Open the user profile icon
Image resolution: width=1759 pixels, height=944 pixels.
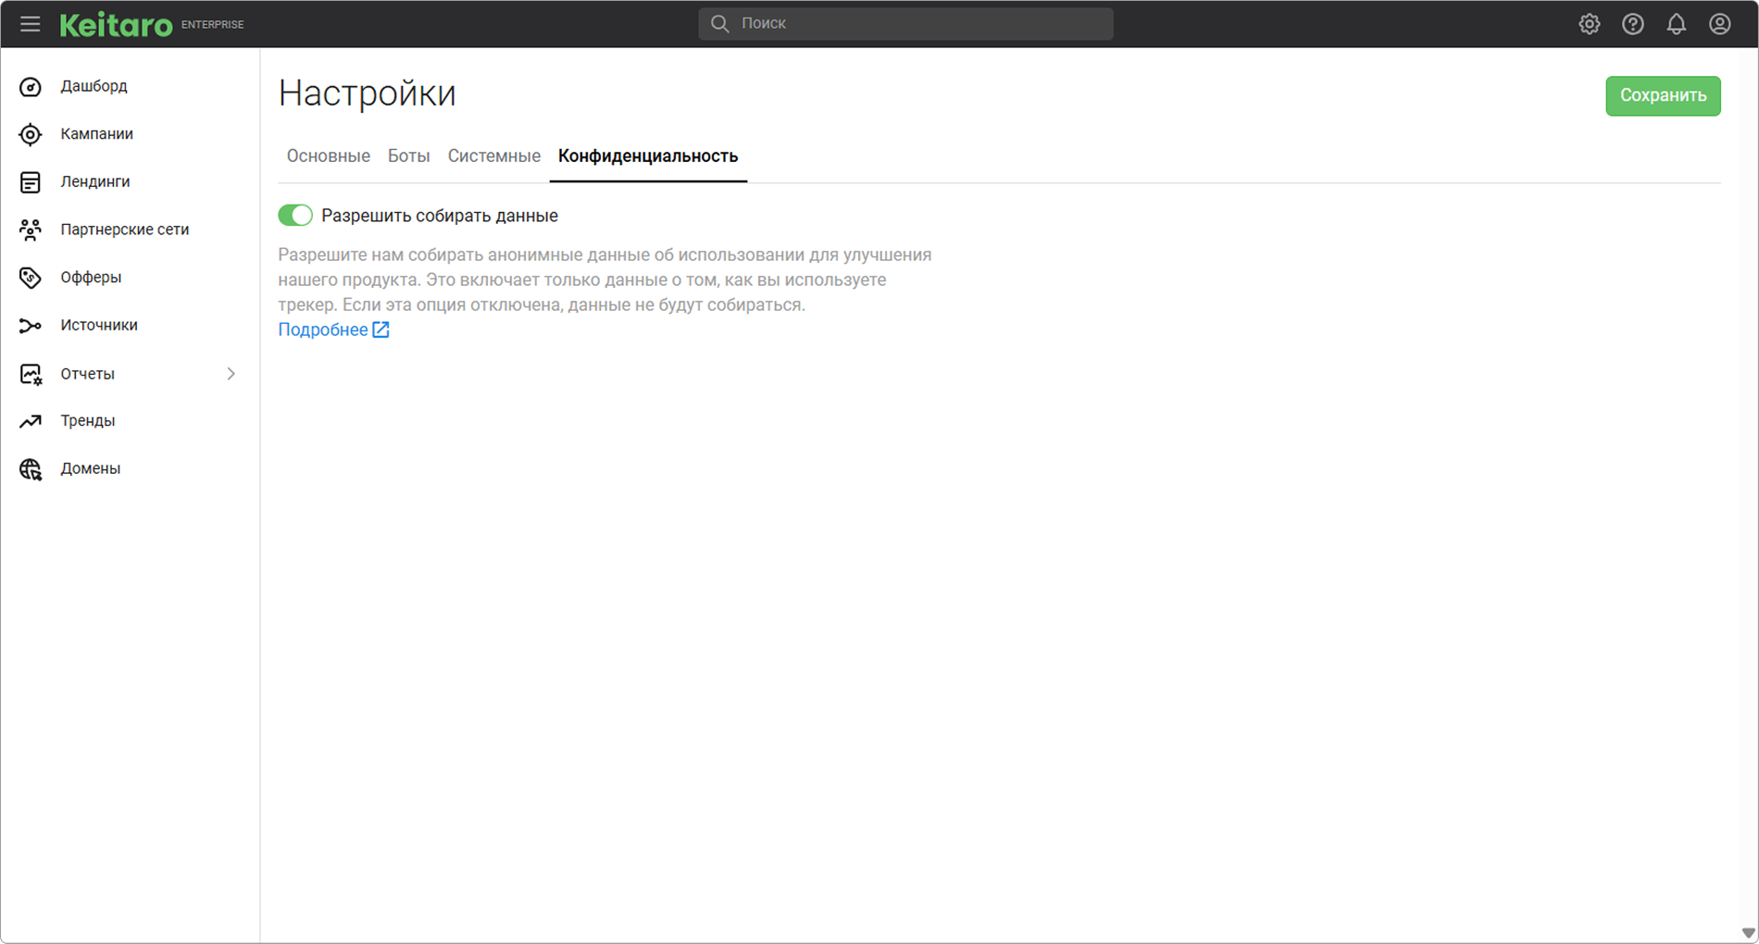(x=1719, y=24)
